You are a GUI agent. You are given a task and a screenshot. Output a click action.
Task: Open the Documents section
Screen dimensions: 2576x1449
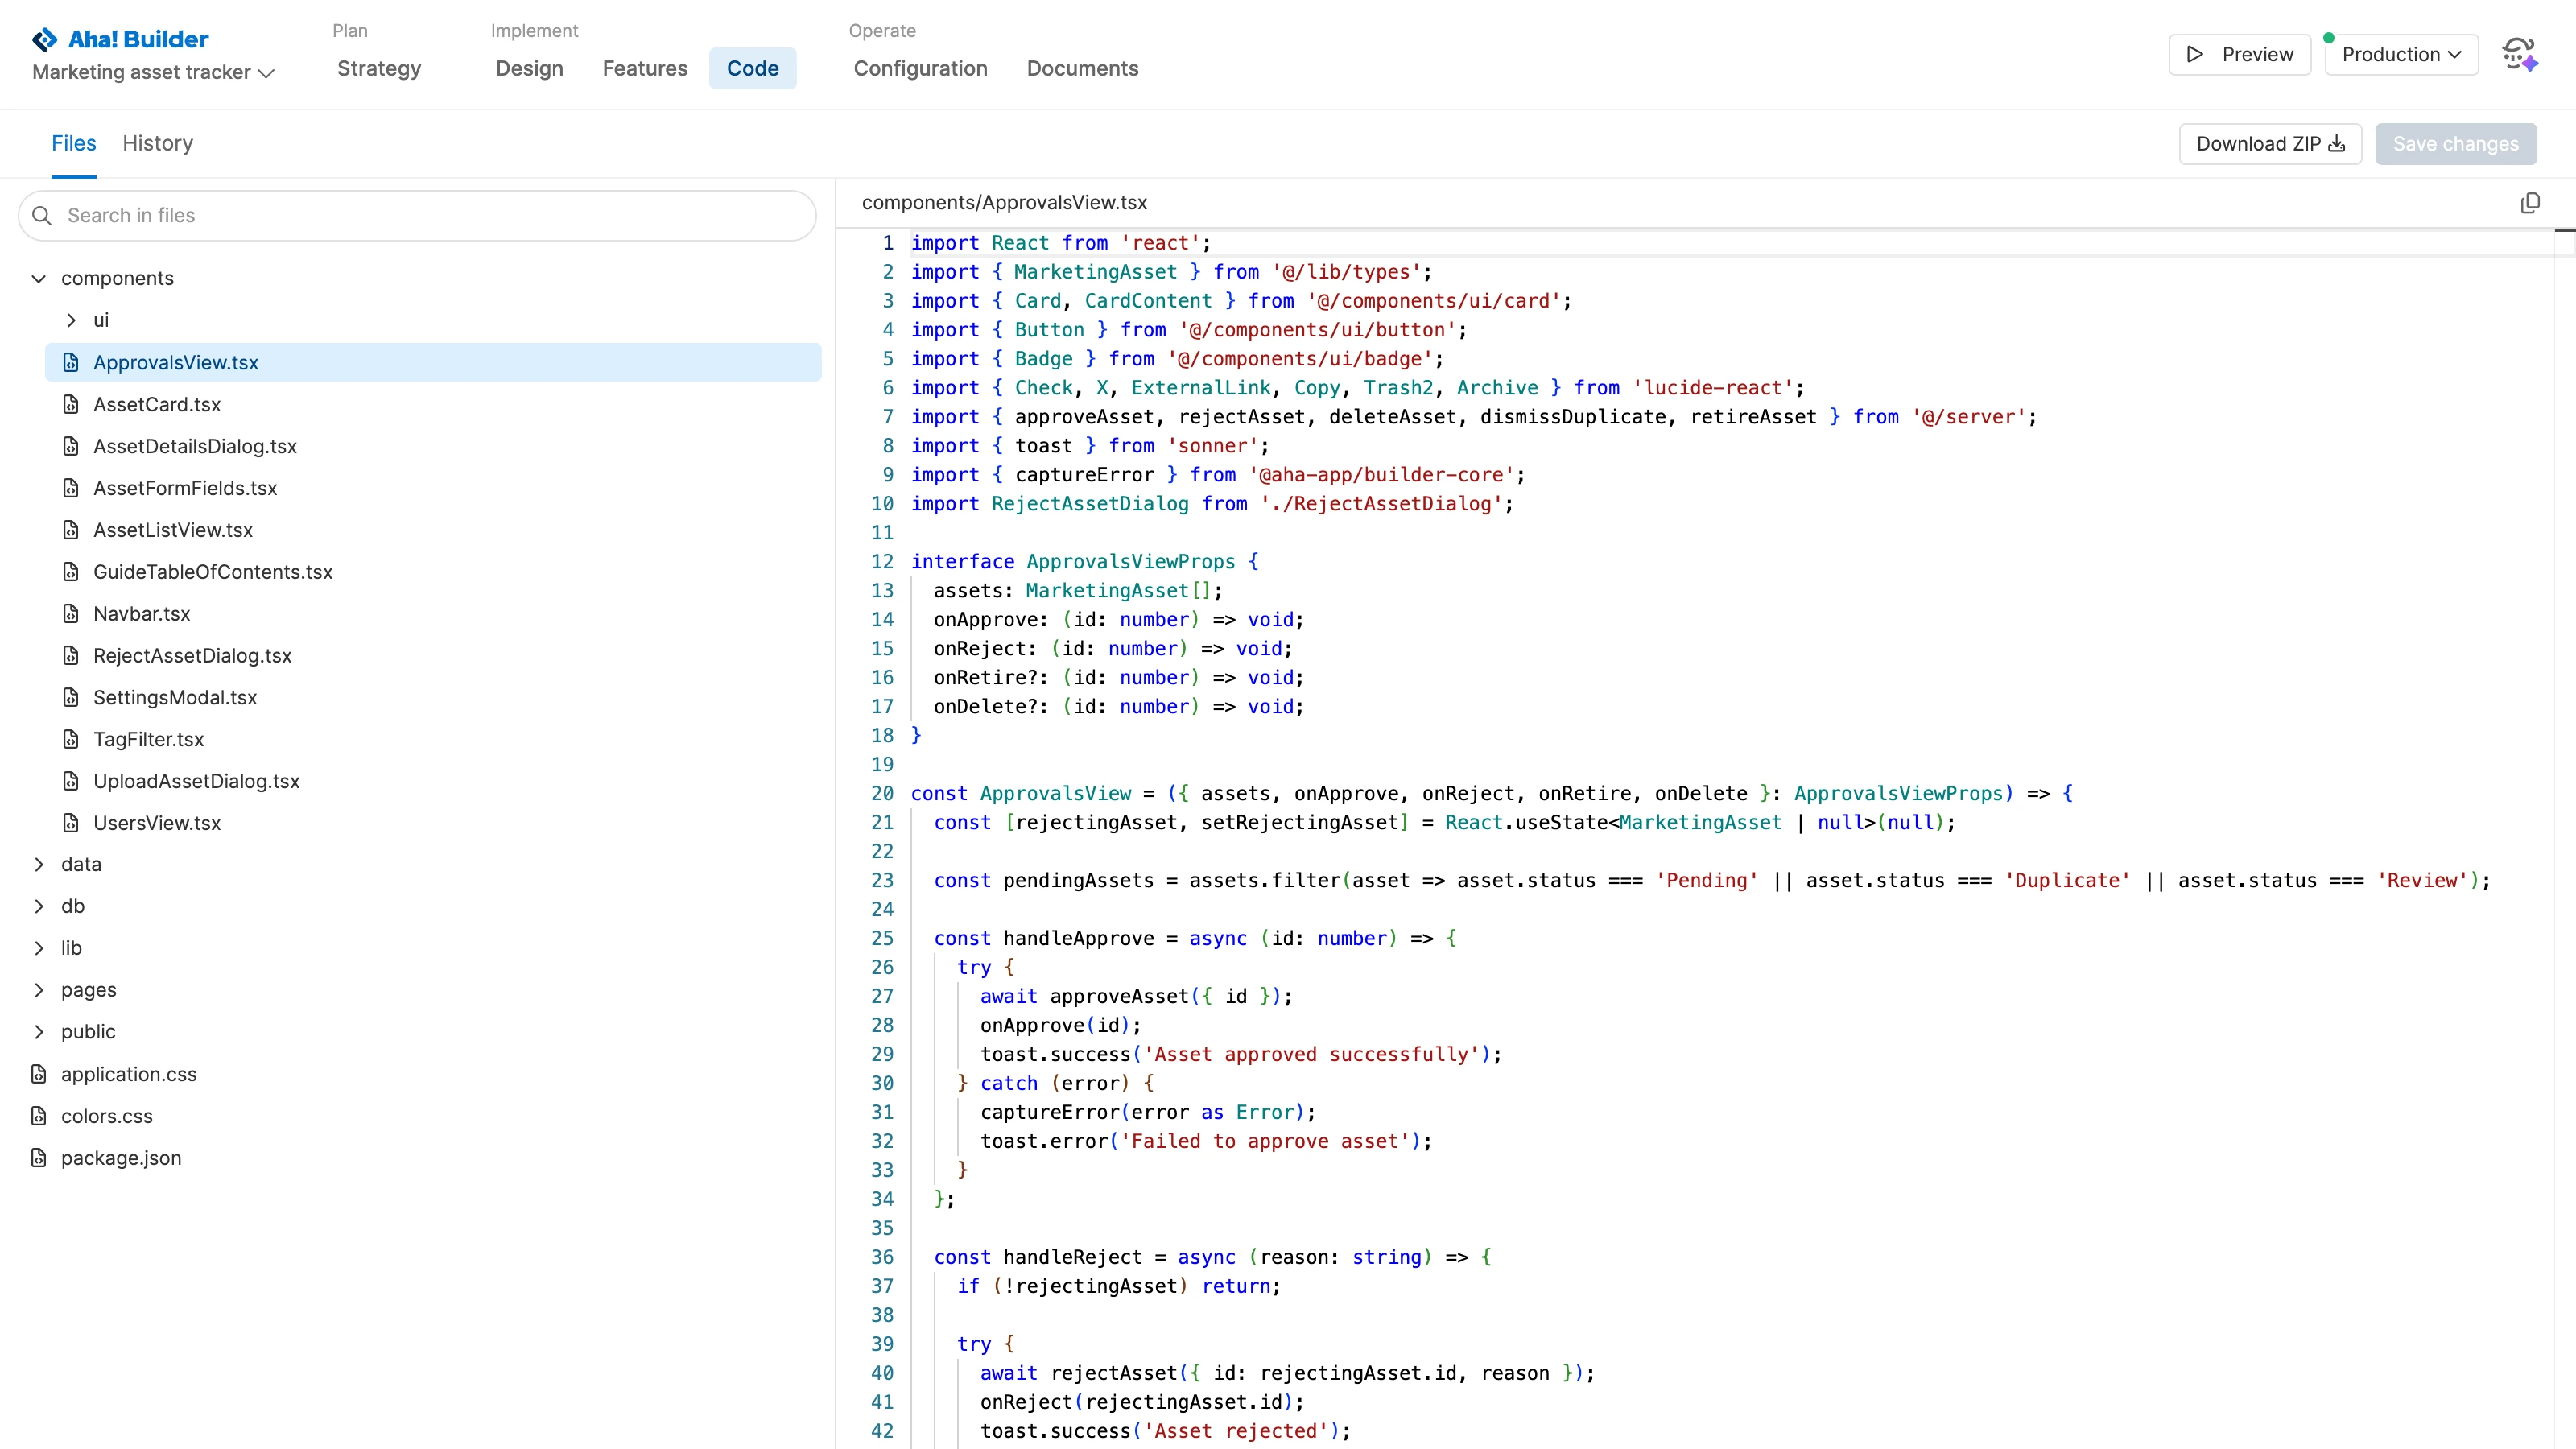pyautogui.click(x=1082, y=68)
